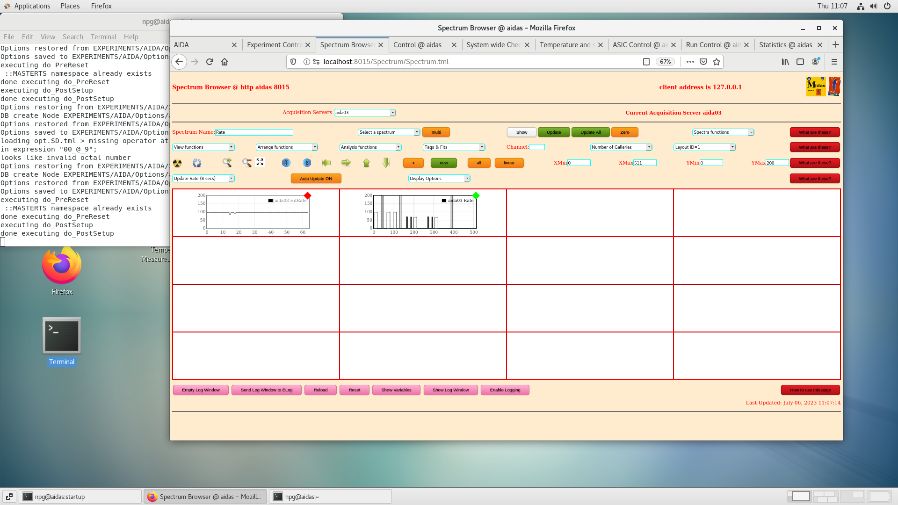Open the Temperature and status tab
This screenshot has height=505, width=898.
(566, 45)
